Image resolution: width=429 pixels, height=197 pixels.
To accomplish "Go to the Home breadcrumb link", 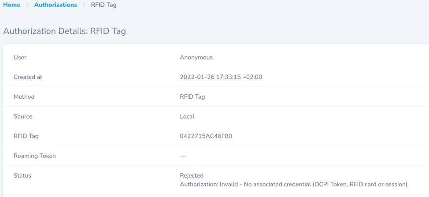I will (12, 5).
